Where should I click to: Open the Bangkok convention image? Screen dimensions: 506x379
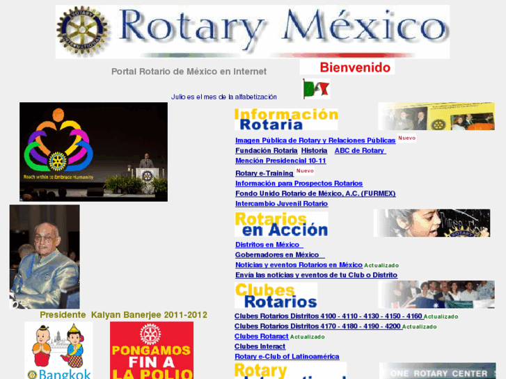coord(58,350)
